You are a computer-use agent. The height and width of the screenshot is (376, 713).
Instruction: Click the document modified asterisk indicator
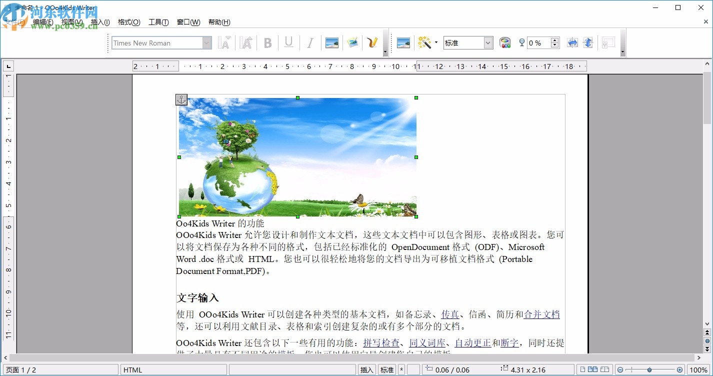(x=401, y=370)
